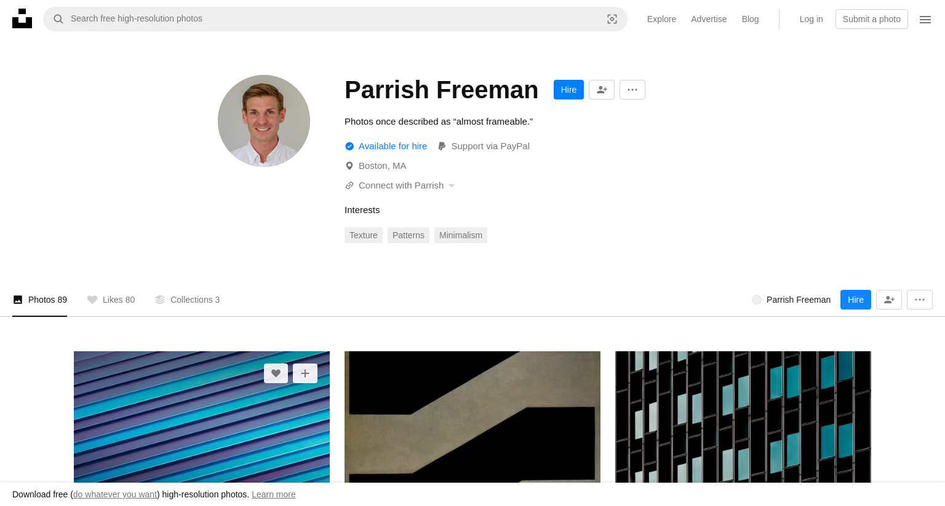Open the Unsplash home logo
This screenshot has width=945, height=506.
pos(22,18)
